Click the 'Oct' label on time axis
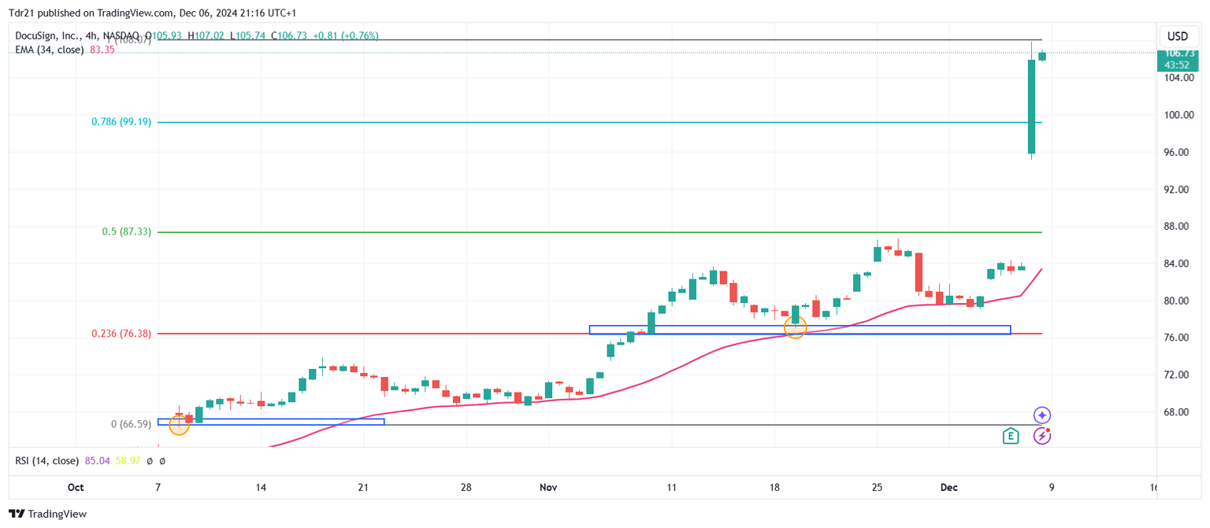The height and width of the screenshot is (528, 1210). click(76, 488)
